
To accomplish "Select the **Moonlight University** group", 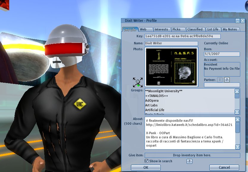I will [x=164, y=91].
